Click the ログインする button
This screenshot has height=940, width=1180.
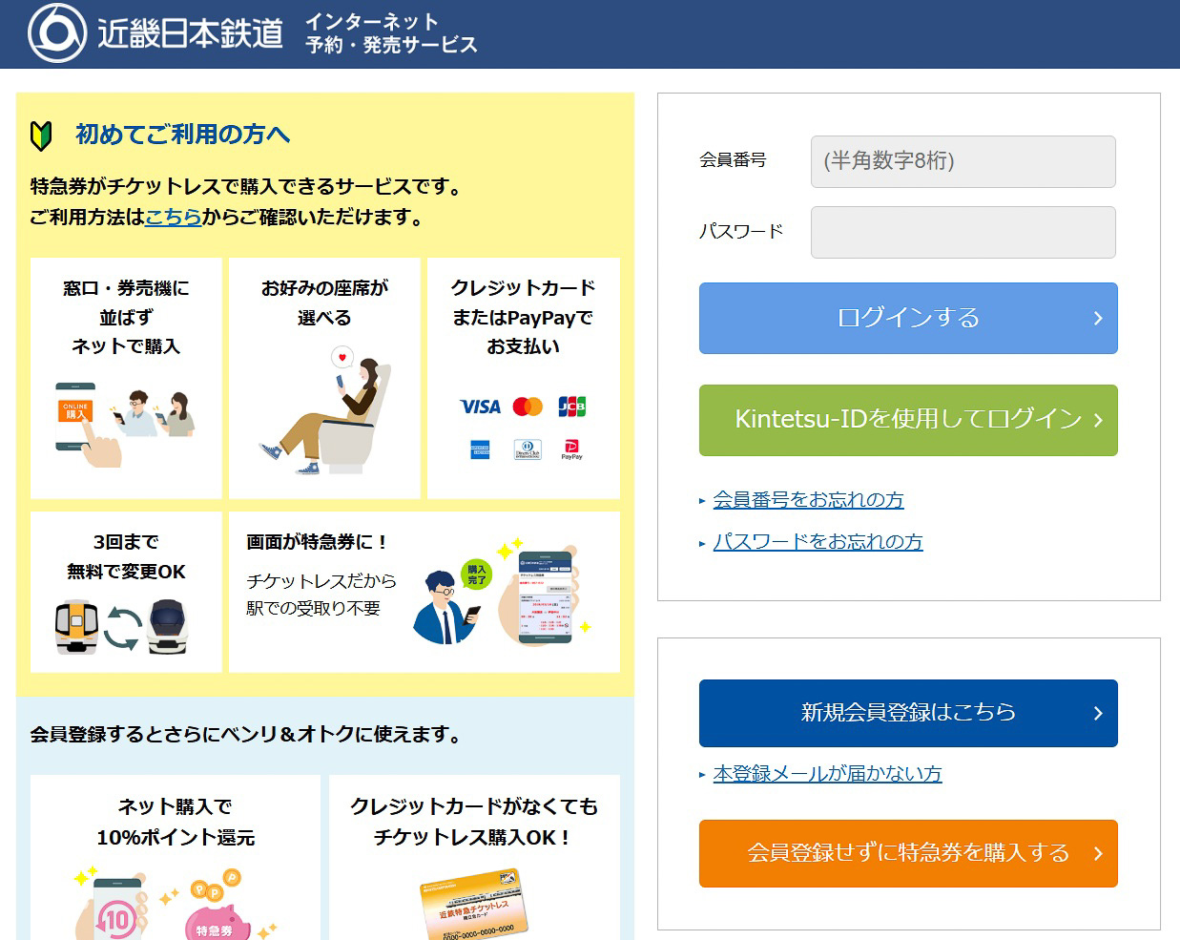pyautogui.click(x=907, y=319)
